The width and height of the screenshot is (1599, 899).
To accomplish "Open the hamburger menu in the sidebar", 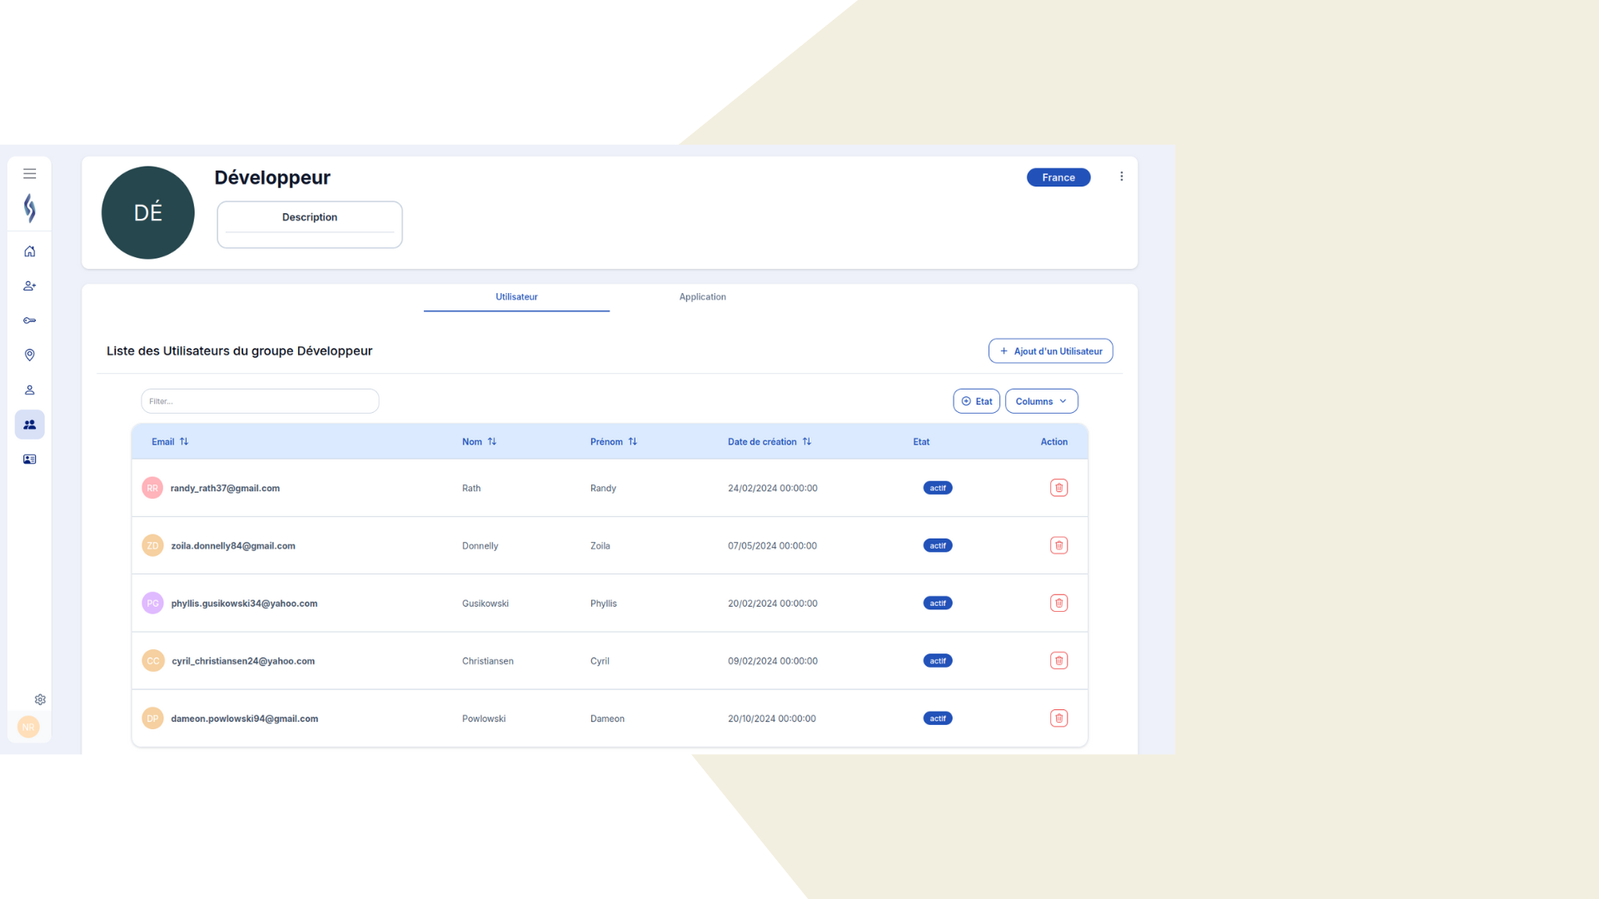I will 29,174.
